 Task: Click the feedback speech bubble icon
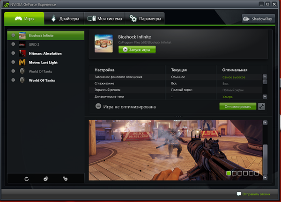(x=239, y=194)
